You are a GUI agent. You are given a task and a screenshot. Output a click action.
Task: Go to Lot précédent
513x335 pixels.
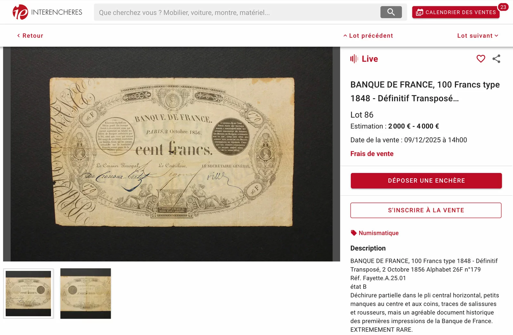pyautogui.click(x=368, y=36)
